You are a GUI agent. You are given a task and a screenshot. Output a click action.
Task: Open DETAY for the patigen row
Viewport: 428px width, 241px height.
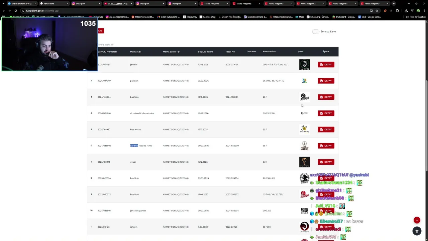[326, 81]
